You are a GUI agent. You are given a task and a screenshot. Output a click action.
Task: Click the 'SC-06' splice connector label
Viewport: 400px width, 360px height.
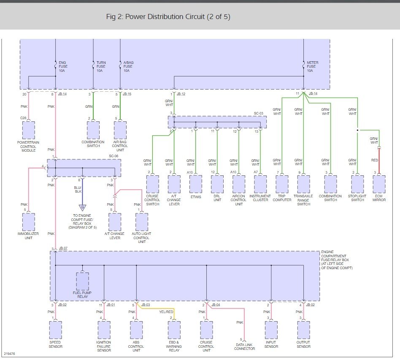114,156
